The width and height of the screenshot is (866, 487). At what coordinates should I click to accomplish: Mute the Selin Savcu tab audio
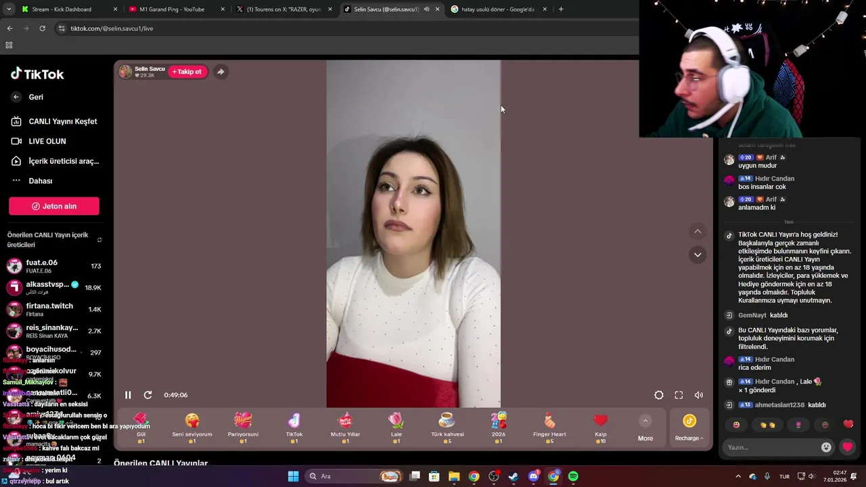(426, 9)
